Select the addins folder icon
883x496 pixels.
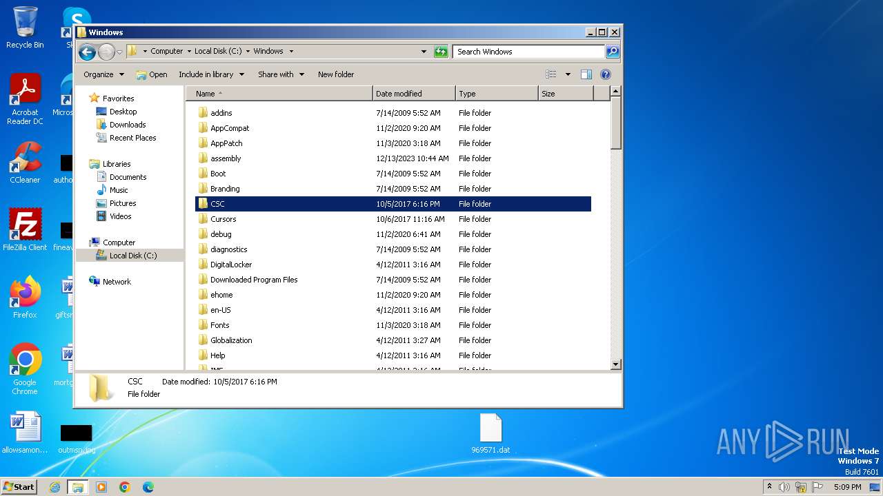[x=203, y=113]
